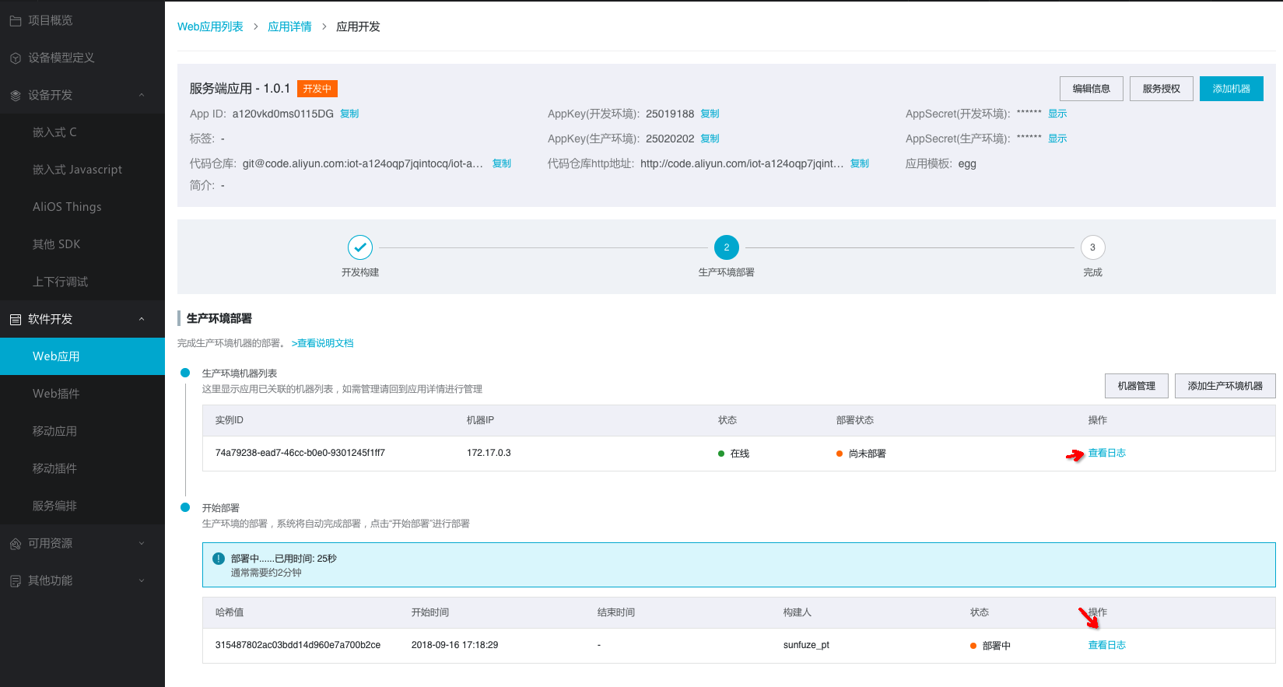Click the 机器管理 button
This screenshot has width=1283, height=687.
pyautogui.click(x=1137, y=386)
